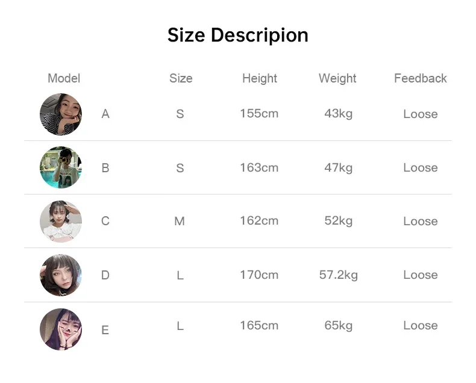Select the Model column header
This screenshot has height=383, width=476.
pos(64,78)
